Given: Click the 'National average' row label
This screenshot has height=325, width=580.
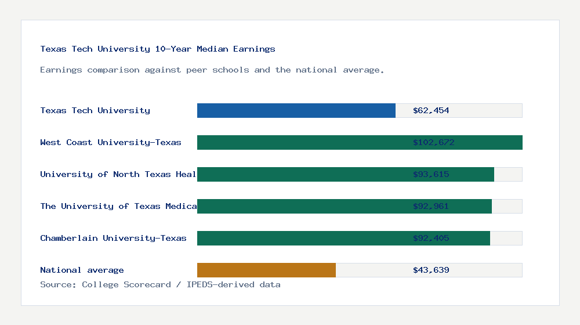Looking at the screenshot, I should click(82, 270).
